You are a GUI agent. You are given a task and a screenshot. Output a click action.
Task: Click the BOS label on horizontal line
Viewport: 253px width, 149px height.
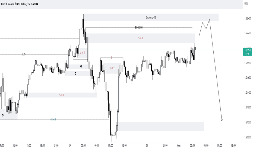[24, 54]
